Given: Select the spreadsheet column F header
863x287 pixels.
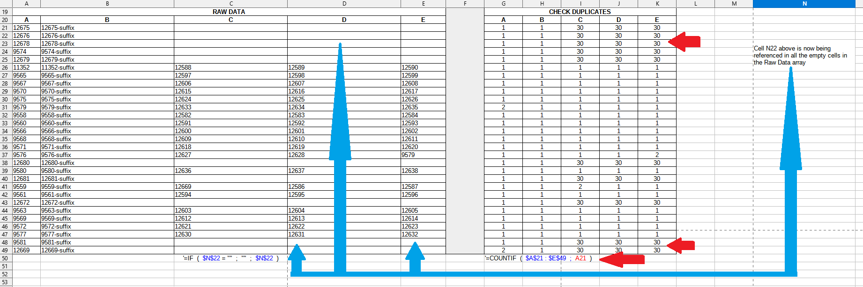Looking at the screenshot, I should (465, 4).
